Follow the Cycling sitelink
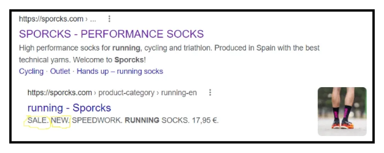The image size is (384, 153). pyautogui.click(x=31, y=71)
